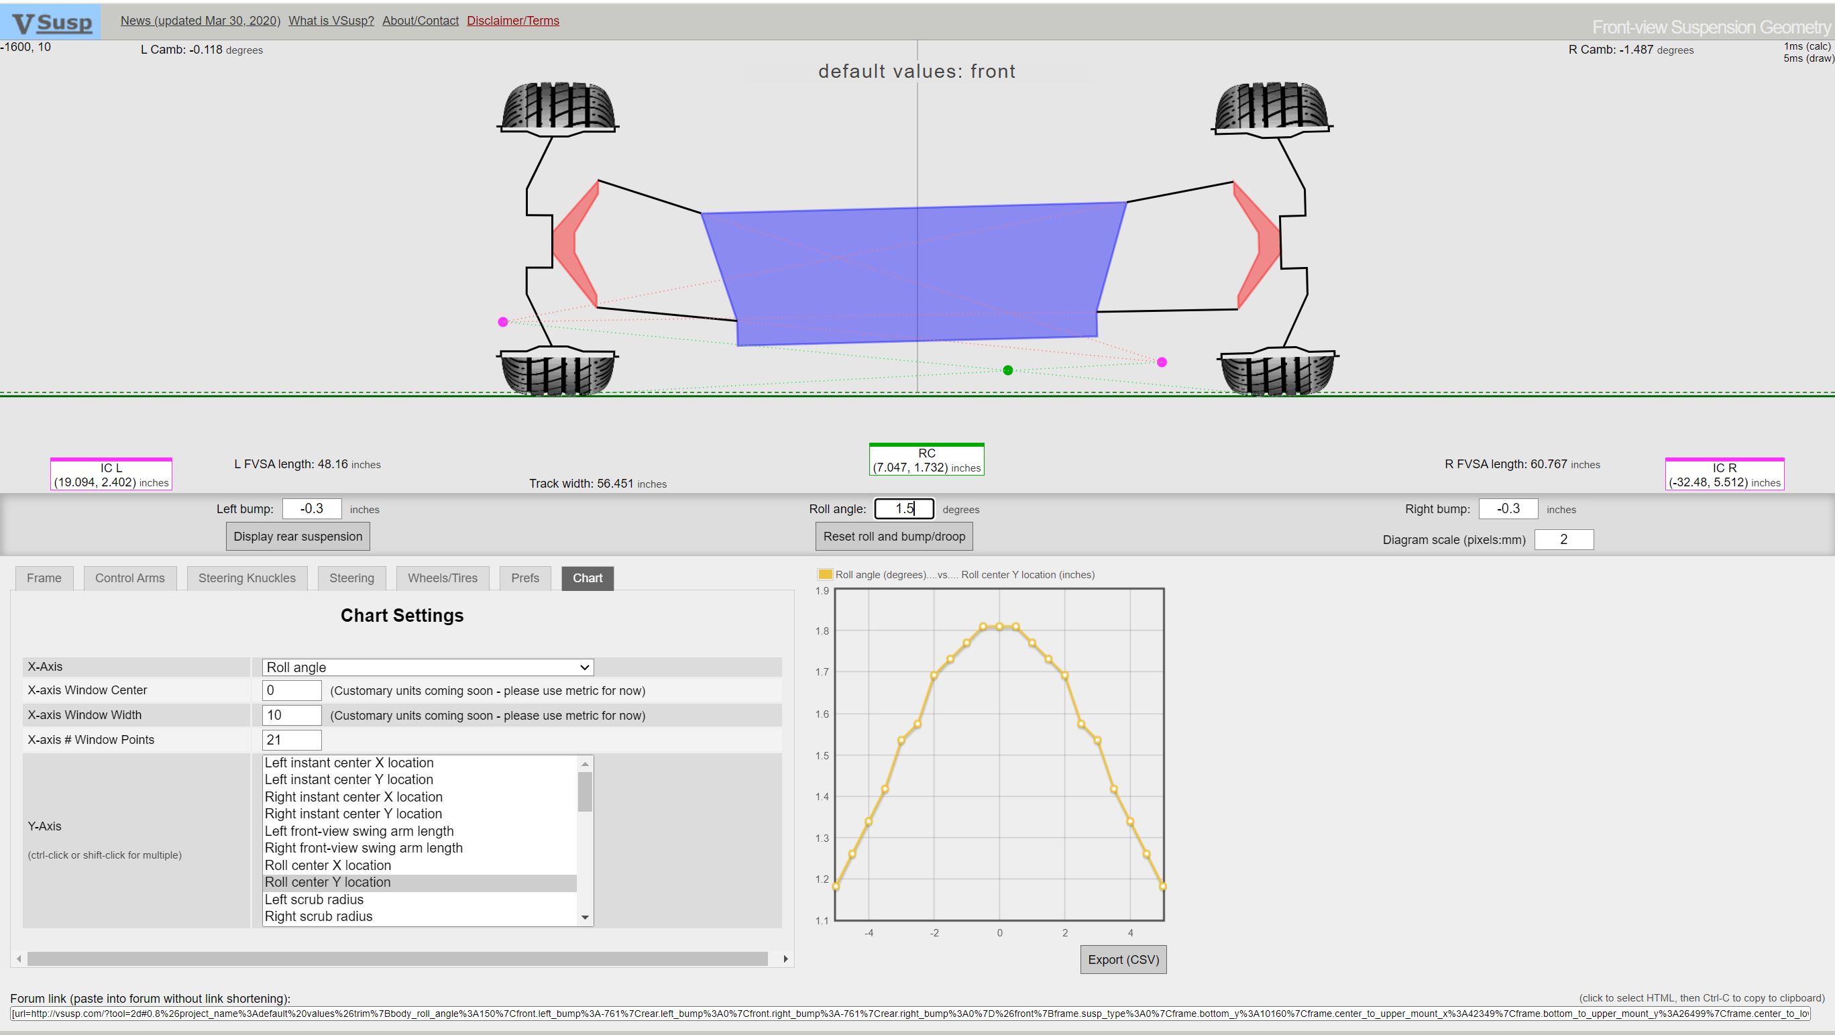The image size is (1835, 1035).
Task: Switch to the Control Arms tab
Action: click(129, 578)
